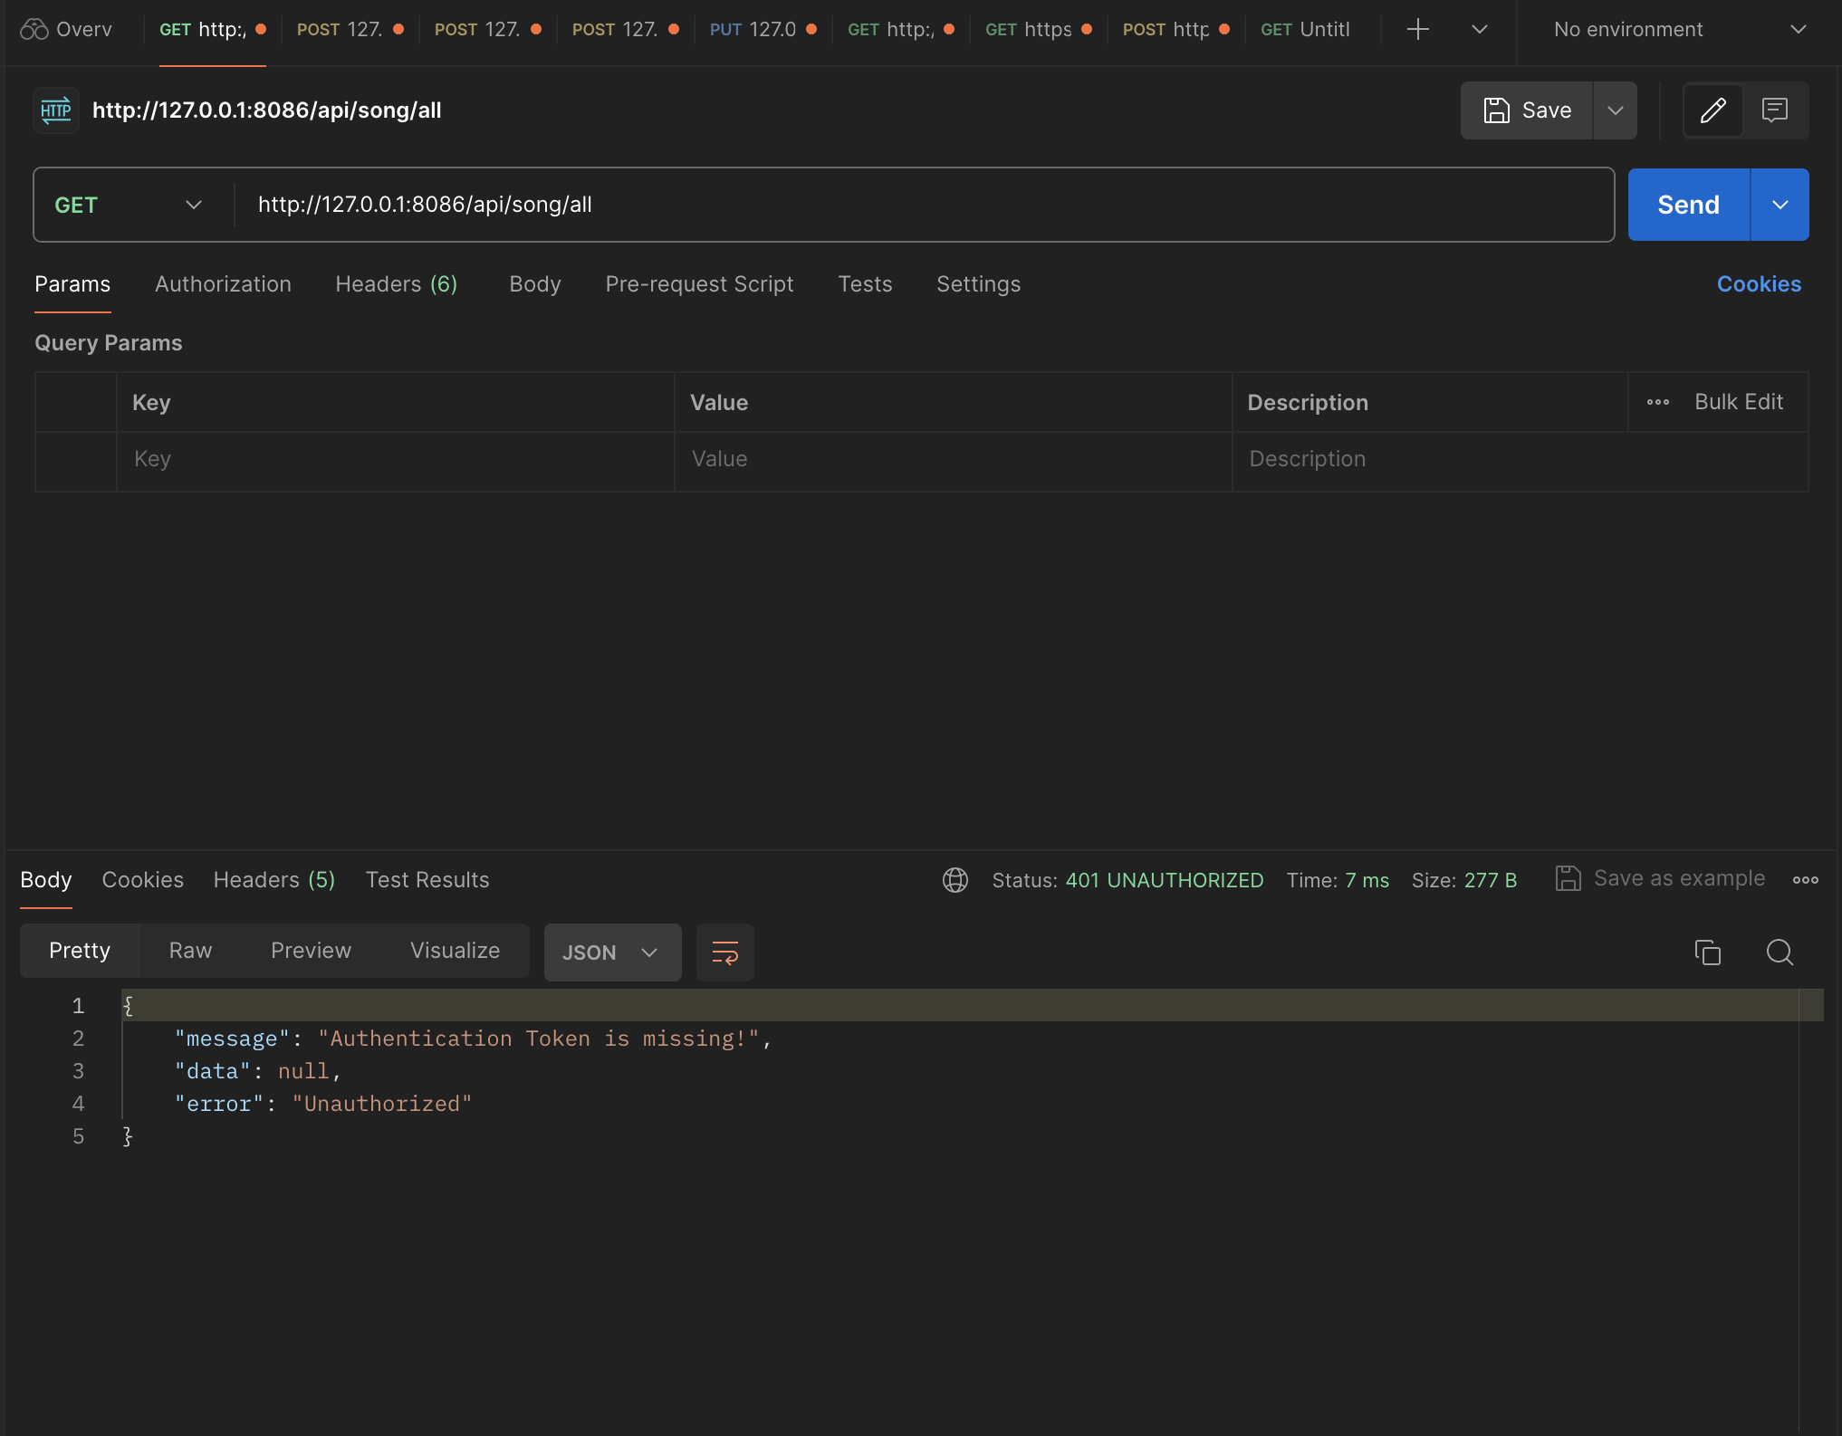
Task: Switch to the Params tab
Action: [x=72, y=284]
